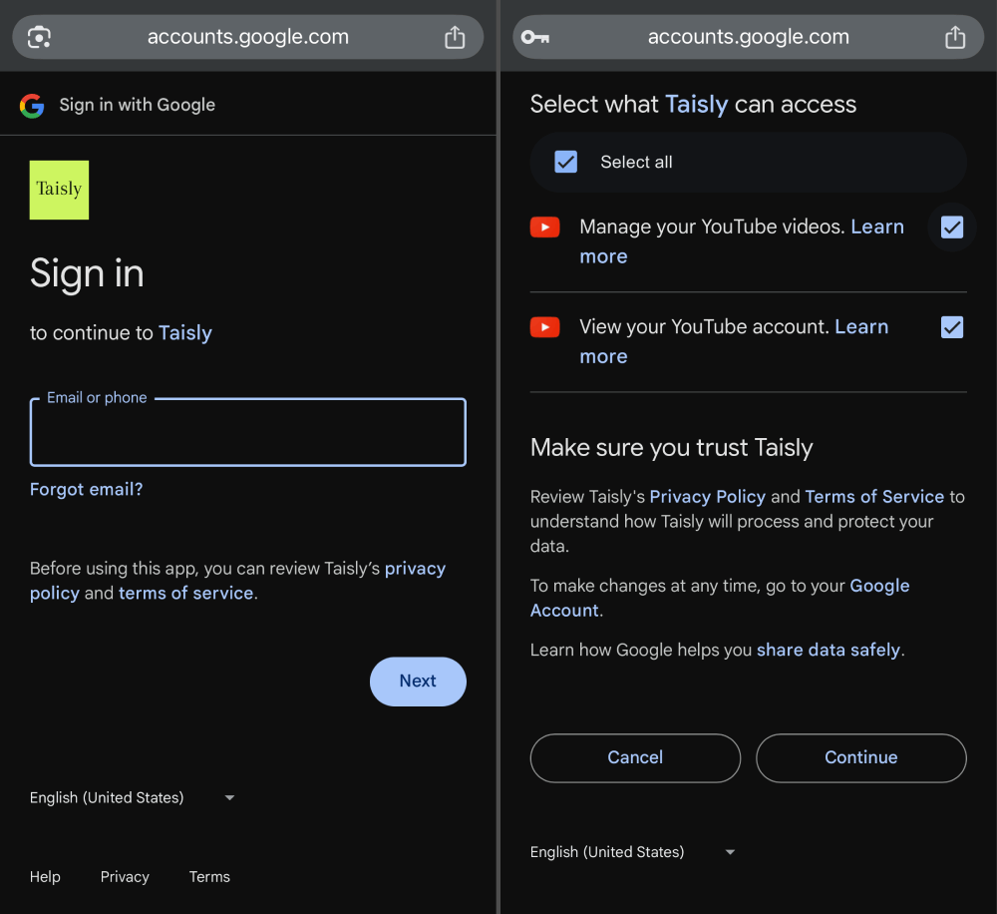Tap the share icon in left screen address bar
This screenshot has height=914, width=997.
pos(455,37)
